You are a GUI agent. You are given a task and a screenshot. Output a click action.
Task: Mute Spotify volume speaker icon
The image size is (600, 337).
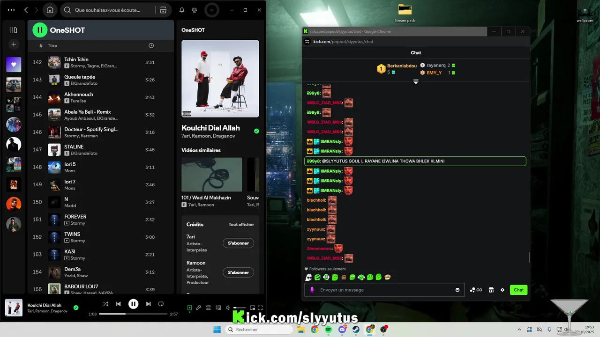pyautogui.click(x=228, y=308)
